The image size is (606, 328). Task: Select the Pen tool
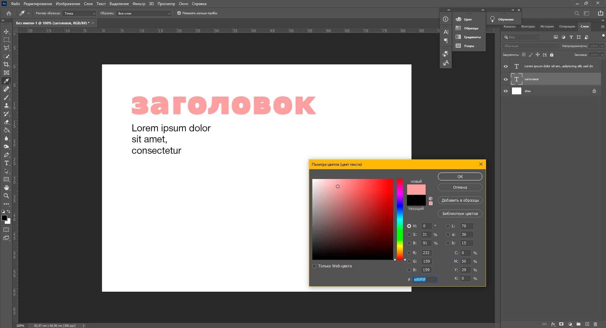tap(6, 155)
